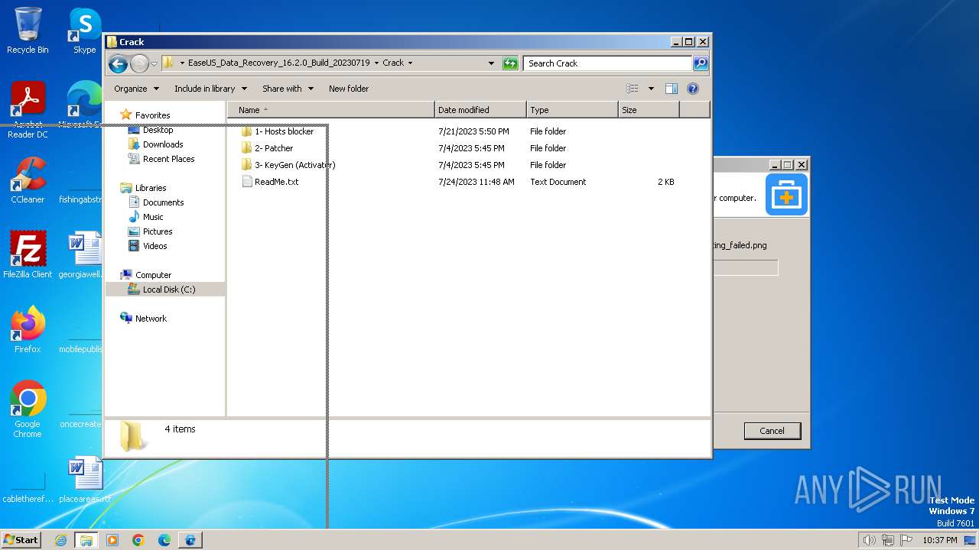Click EaseUS_Data_Recovery breadcrumb segment
The image size is (979, 550).
(279, 63)
